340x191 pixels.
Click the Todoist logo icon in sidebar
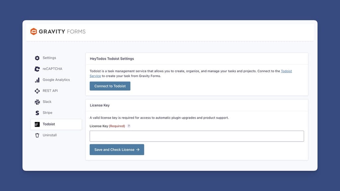37,124
